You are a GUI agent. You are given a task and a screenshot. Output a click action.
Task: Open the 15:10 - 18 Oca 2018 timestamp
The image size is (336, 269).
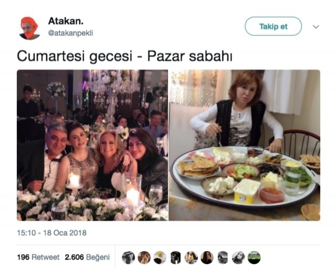point(51,233)
